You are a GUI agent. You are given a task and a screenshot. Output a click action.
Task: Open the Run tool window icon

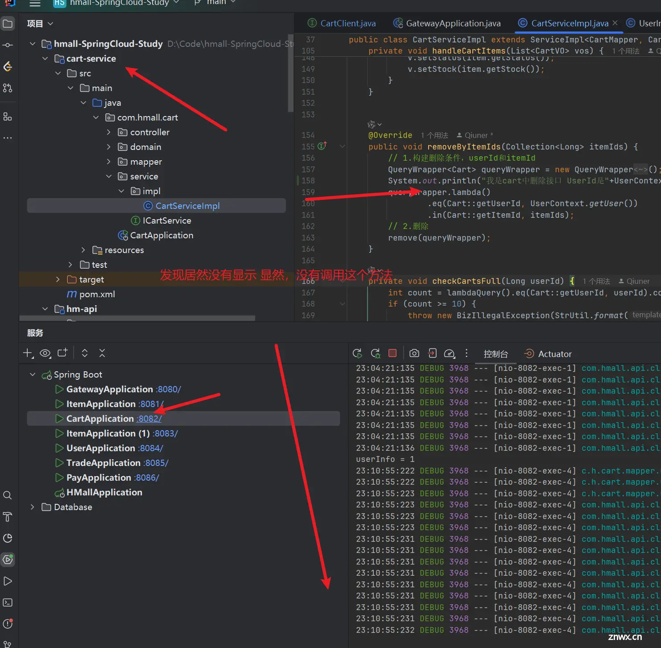(x=8, y=581)
